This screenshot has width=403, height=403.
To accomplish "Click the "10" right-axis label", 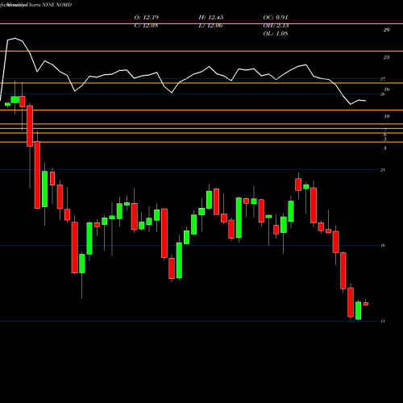I will [x=386, y=116].
